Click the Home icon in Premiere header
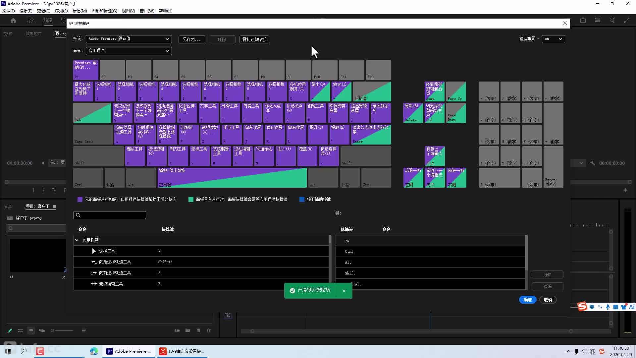 (x=13, y=20)
